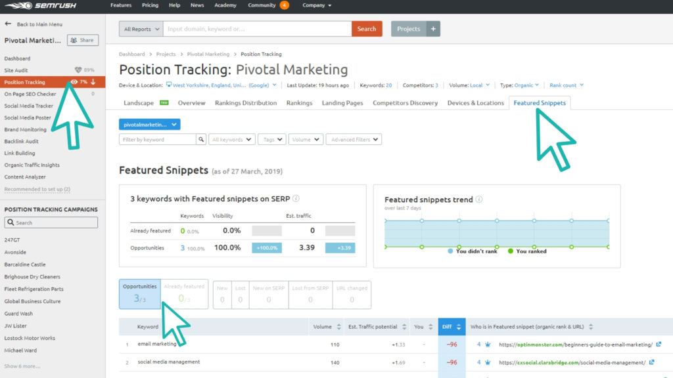
Task: Switch to the Overview tab
Action: click(191, 103)
